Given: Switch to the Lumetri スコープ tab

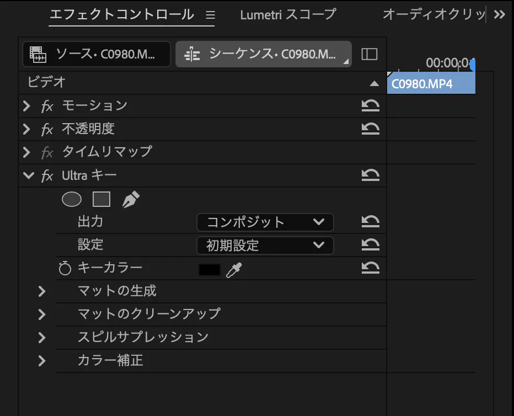Looking at the screenshot, I should click(287, 15).
